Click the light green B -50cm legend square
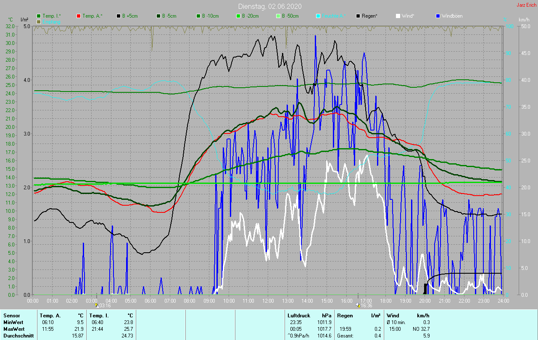The image size is (538, 340). (x=278, y=16)
